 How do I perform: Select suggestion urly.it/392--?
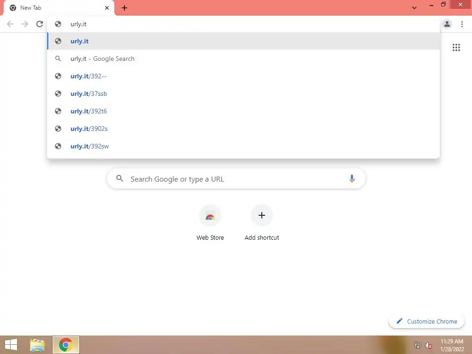(x=243, y=76)
